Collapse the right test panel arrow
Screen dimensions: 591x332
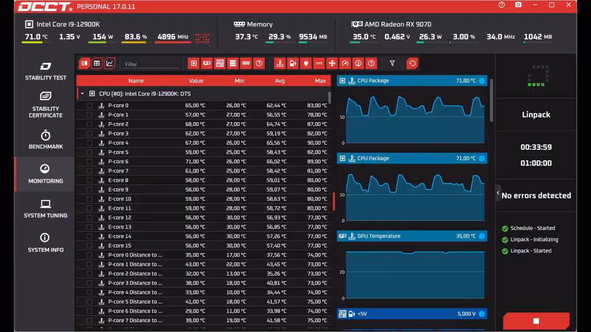pos(498,193)
